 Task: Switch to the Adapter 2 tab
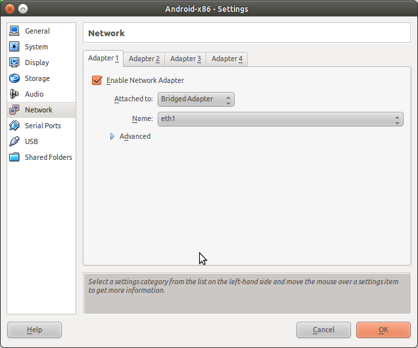144,59
